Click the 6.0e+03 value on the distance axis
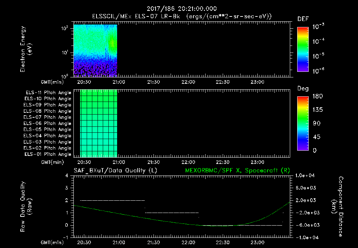 click(306, 188)
